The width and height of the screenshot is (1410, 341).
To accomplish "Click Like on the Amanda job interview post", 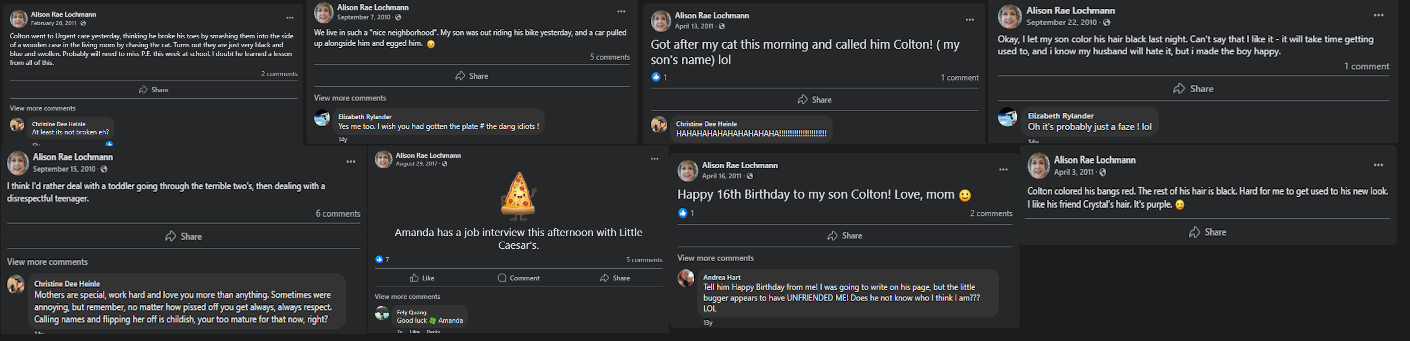I will click(422, 278).
